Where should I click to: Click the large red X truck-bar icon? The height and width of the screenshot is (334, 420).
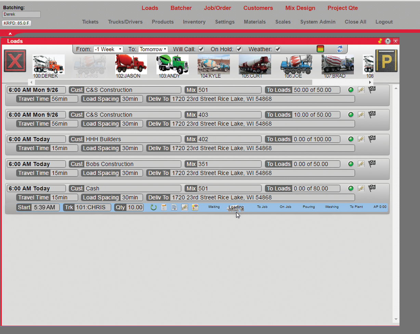click(15, 61)
